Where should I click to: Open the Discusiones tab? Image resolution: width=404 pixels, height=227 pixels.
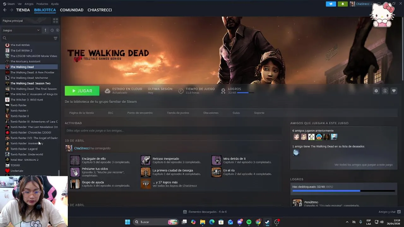pos(211,113)
